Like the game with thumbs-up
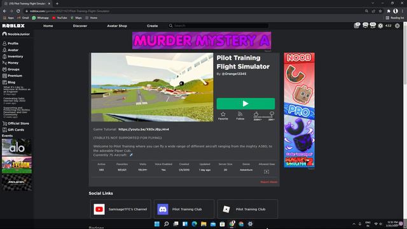The height and width of the screenshot is (229, 407). 256,114
